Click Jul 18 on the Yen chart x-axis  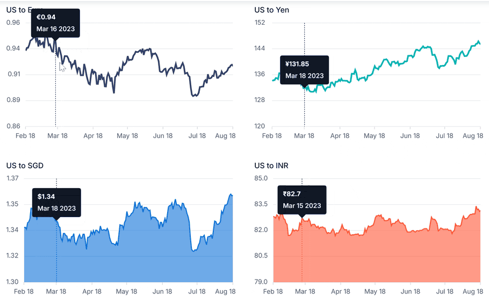pos(444,136)
